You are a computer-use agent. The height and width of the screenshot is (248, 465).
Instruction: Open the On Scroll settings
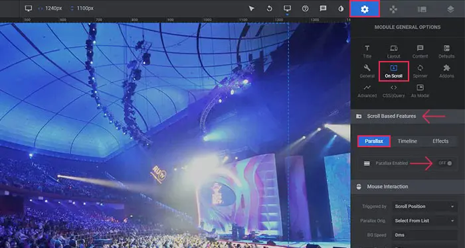(393, 72)
